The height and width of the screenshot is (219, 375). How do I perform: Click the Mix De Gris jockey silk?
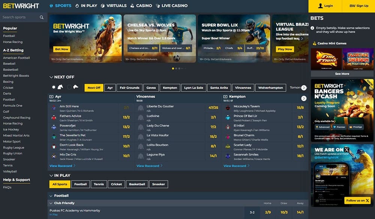[x=54, y=156]
